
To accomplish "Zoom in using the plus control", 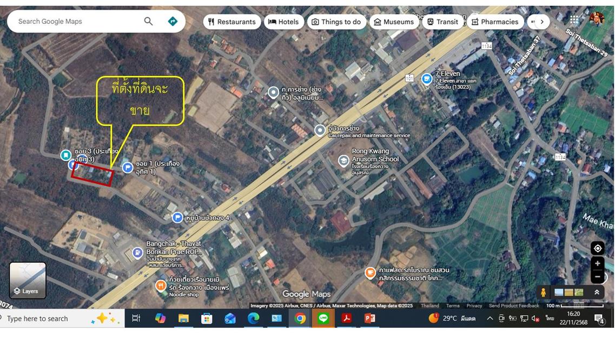I will pyautogui.click(x=597, y=263).
